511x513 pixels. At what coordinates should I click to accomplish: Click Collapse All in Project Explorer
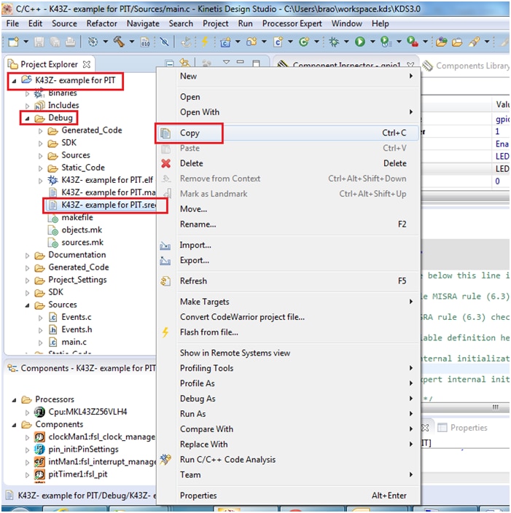point(169,63)
